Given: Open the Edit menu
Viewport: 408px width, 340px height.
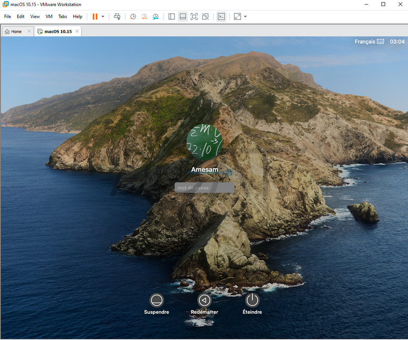Looking at the screenshot, I should click(20, 16).
